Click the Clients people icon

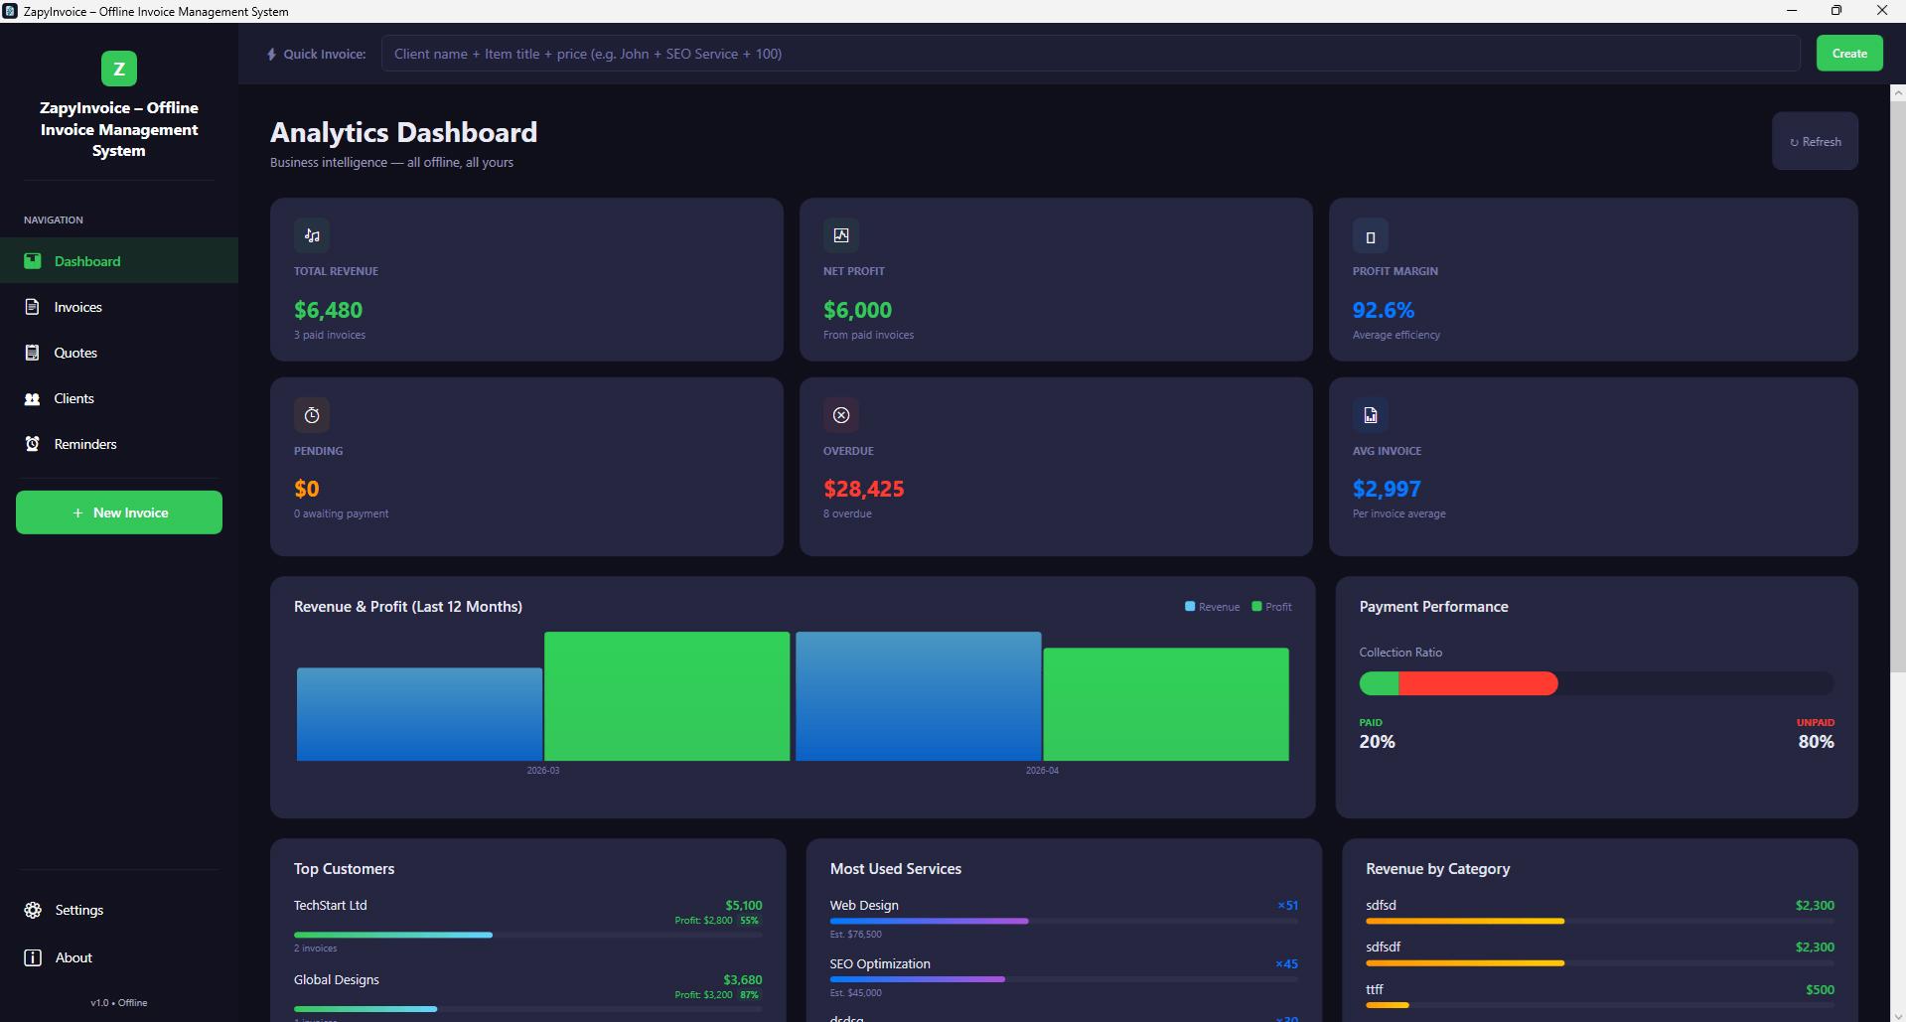[x=33, y=398]
